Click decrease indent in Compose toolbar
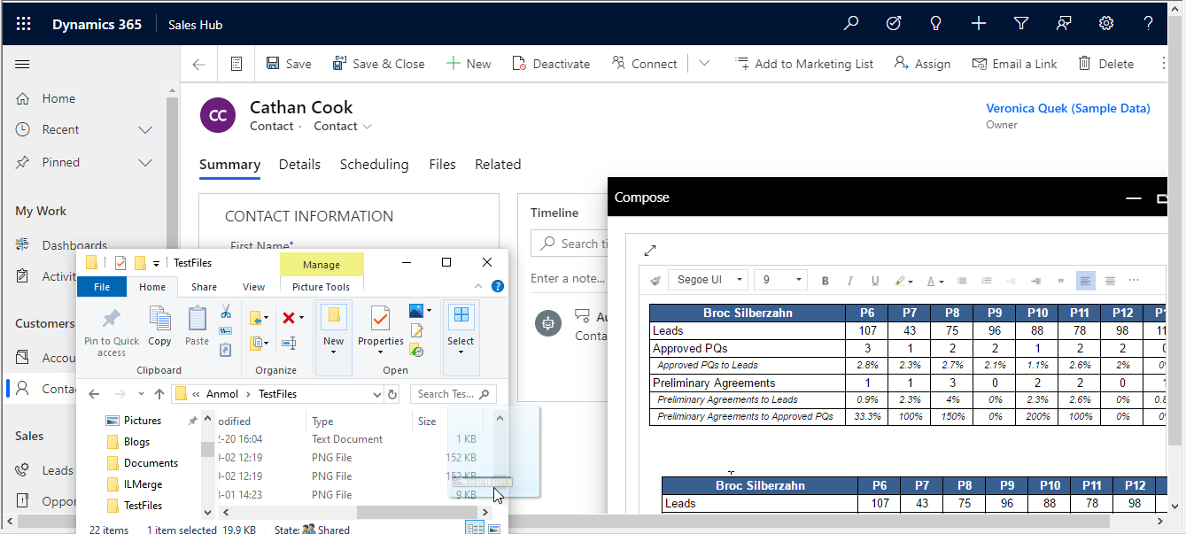1186x534 pixels. pos(1012,281)
